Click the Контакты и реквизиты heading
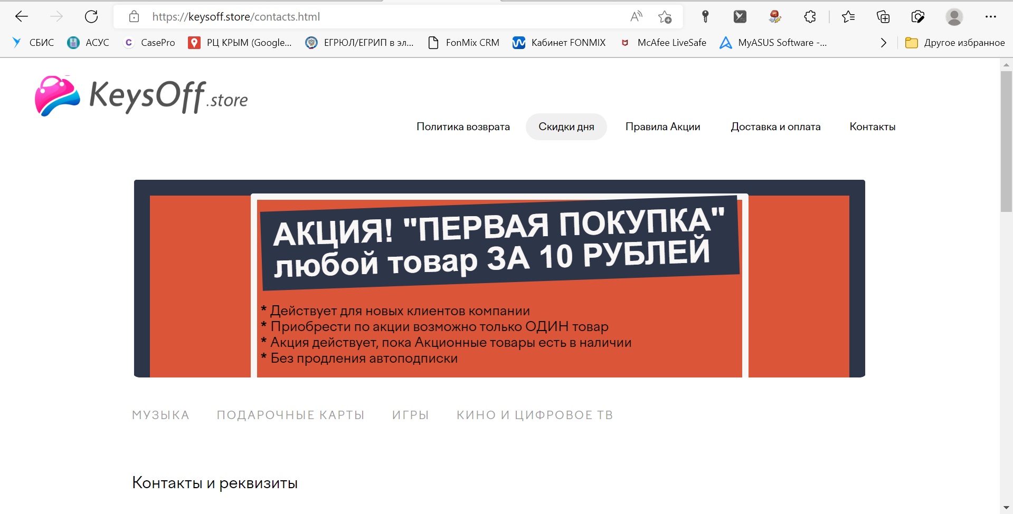Viewport: 1013px width, 514px height. (215, 483)
